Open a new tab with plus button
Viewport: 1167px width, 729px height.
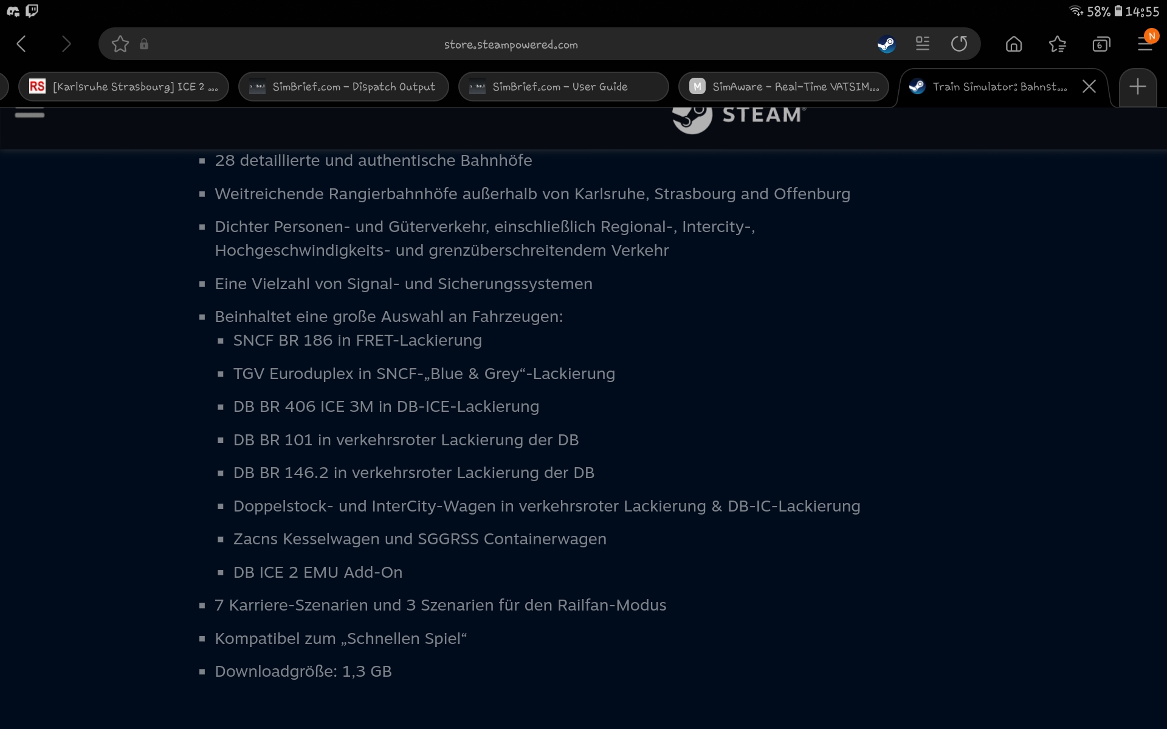pyautogui.click(x=1137, y=87)
